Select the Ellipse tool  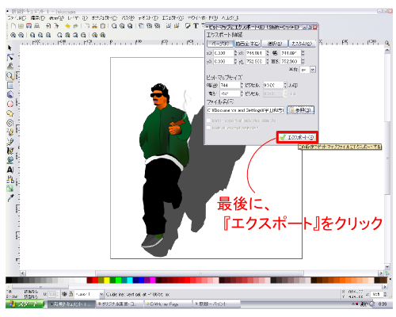[10, 104]
